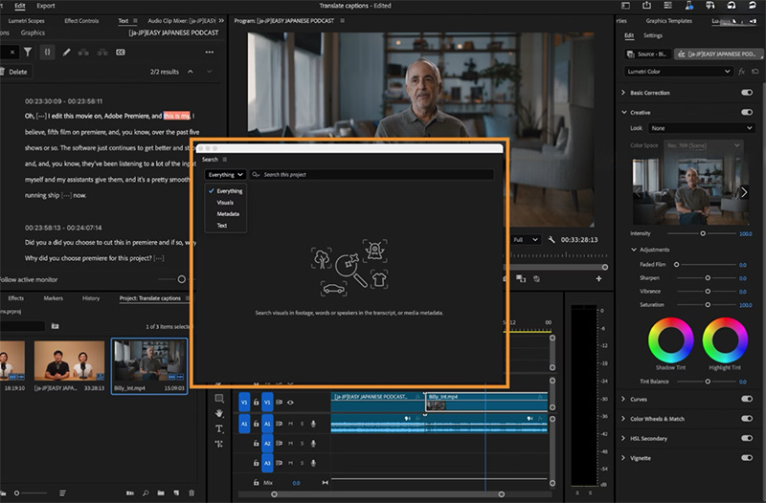The height and width of the screenshot is (503, 766).
Task: Open the History panel tab
Action: (91, 298)
